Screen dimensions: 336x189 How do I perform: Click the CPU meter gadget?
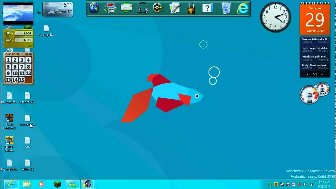(x=309, y=95)
